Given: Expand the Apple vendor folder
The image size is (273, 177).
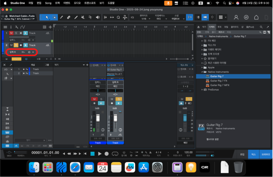Looking at the screenshot, I should tap(202, 67).
